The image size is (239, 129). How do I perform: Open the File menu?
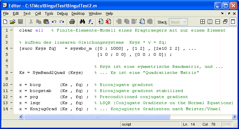click(6, 13)
